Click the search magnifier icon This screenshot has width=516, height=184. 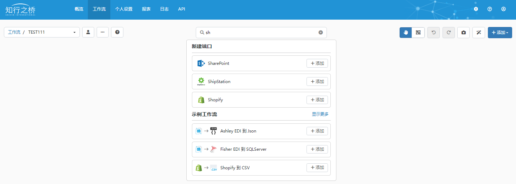click(x=202, y=32)
